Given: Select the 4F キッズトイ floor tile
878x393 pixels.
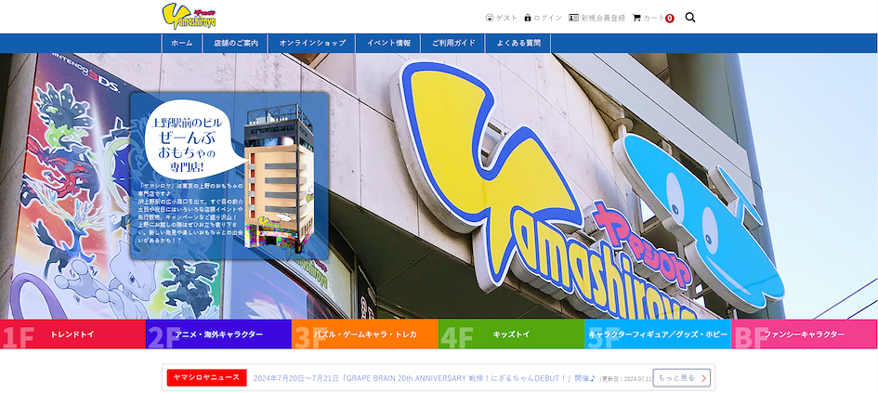Looking at the screenshot, I should click(511, 334).
